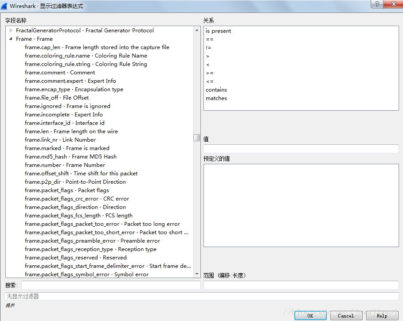Screen dimensions: 403x321
Task: Select the != relation
Action: click(208, 48)
